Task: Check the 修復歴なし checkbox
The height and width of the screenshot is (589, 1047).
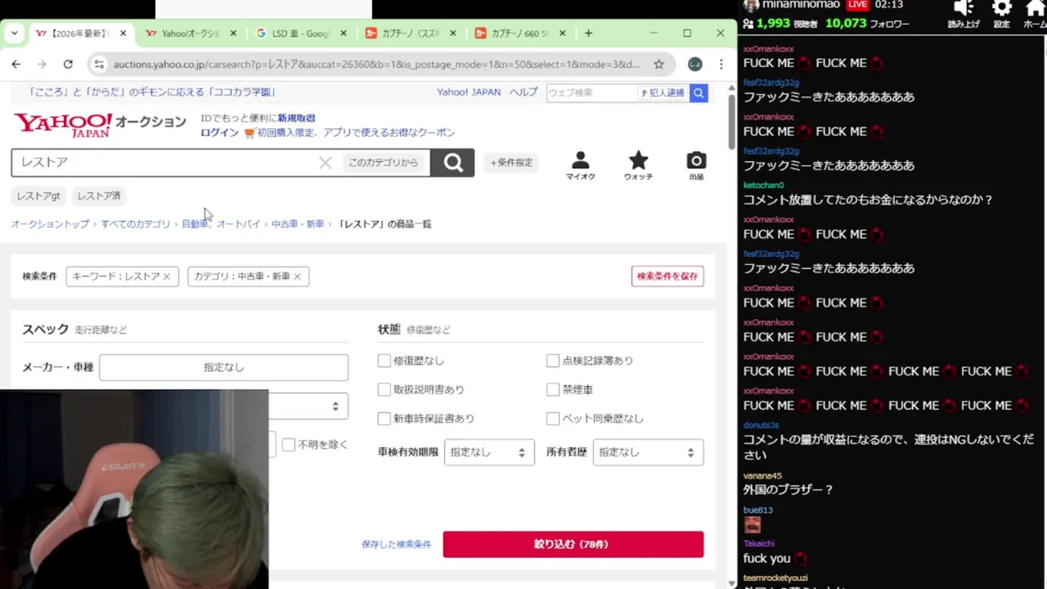Action: click(384, 361)
